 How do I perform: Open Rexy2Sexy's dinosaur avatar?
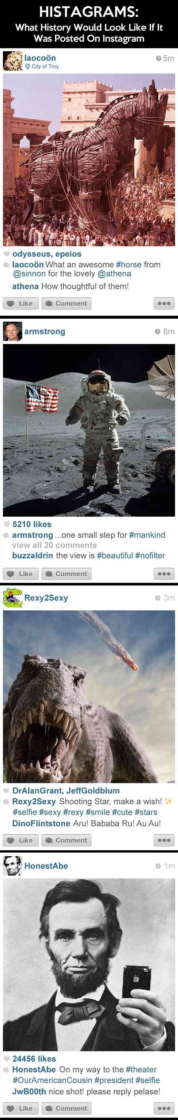(x=13, y=598)
